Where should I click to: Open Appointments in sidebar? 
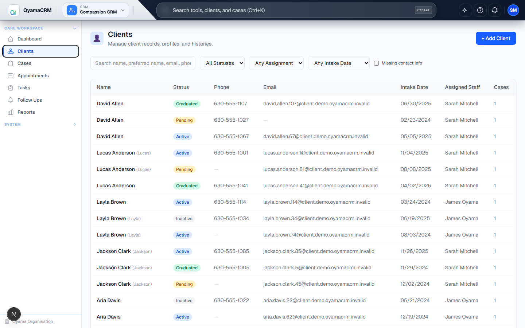(41, 76)
